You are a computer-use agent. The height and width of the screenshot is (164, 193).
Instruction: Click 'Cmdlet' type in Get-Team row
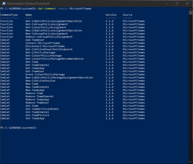[x=5, y=62]
